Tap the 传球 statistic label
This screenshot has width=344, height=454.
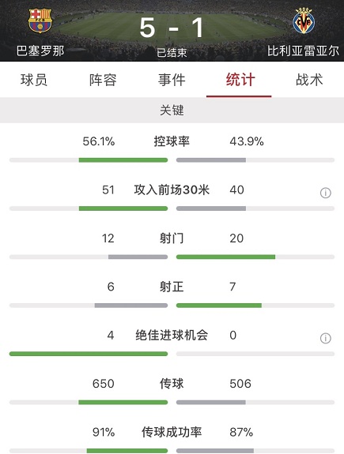click(172, 384)
